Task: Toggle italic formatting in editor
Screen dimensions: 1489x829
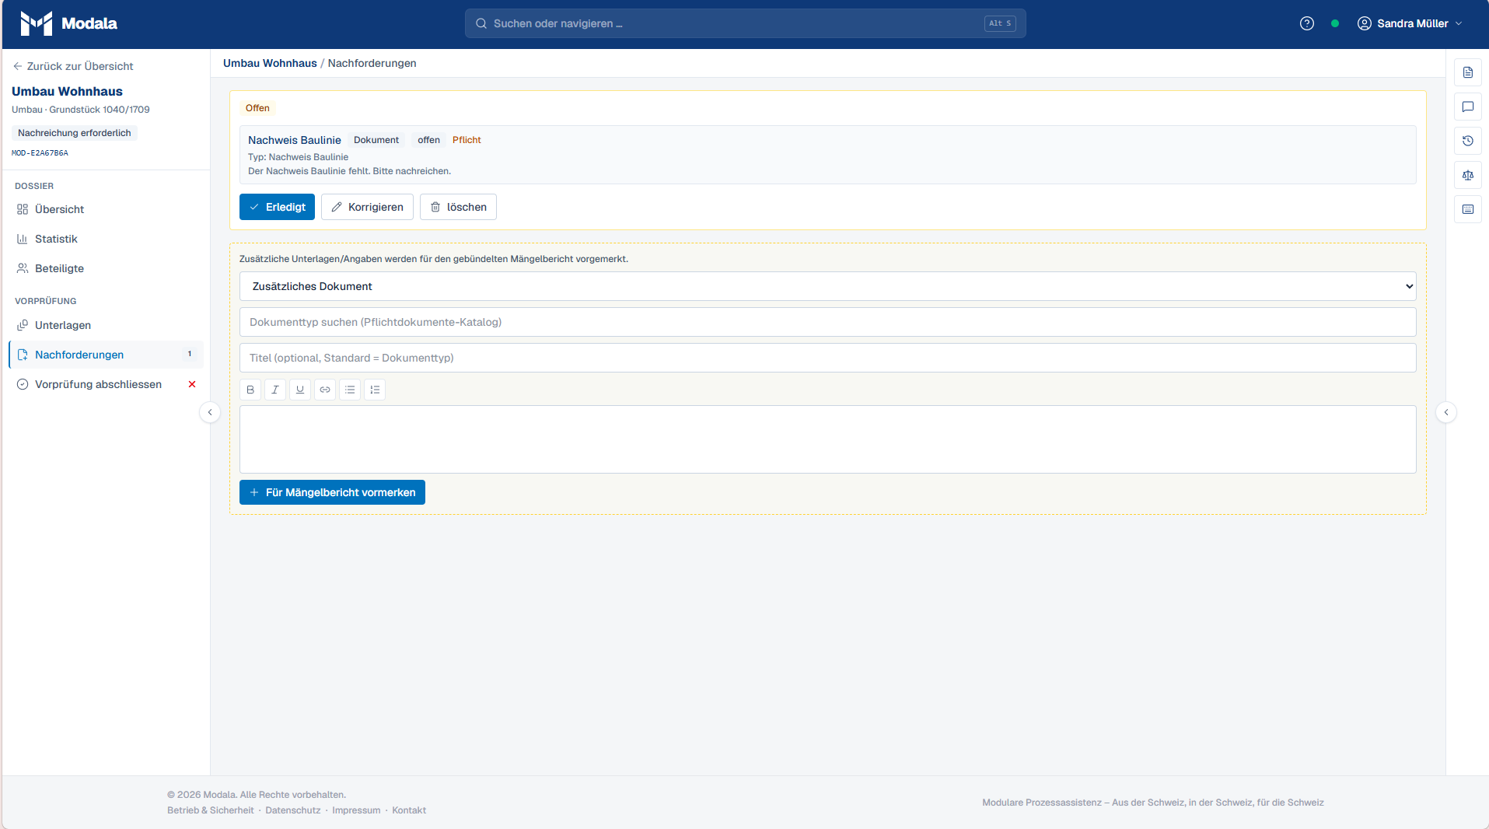Action: (275, 390)
